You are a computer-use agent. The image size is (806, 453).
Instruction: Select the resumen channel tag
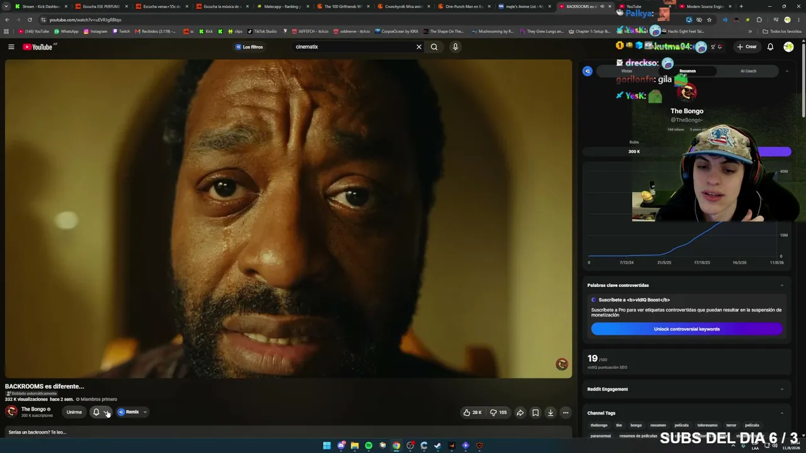(x=658, y=425)
